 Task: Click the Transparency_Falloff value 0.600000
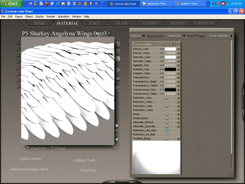pyautogui.click(x=170, y=85)
